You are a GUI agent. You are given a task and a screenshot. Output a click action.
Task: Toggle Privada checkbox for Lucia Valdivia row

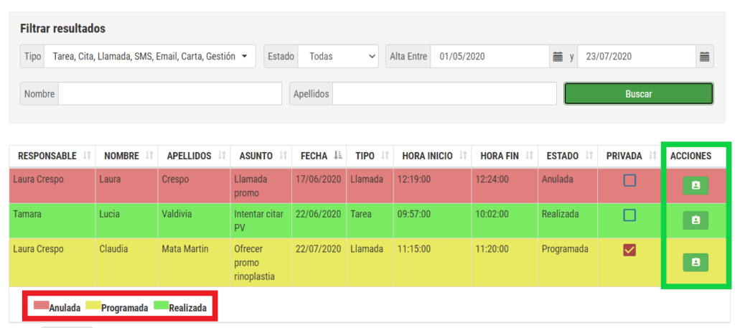[x=629, y=215]
